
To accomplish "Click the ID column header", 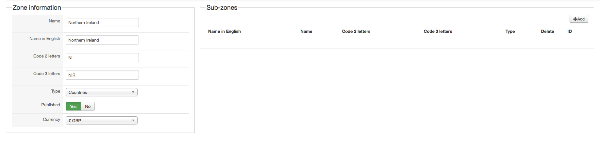I will click(x=570, y=32).
